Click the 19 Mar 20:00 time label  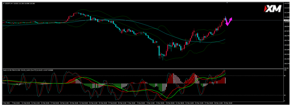228,103
